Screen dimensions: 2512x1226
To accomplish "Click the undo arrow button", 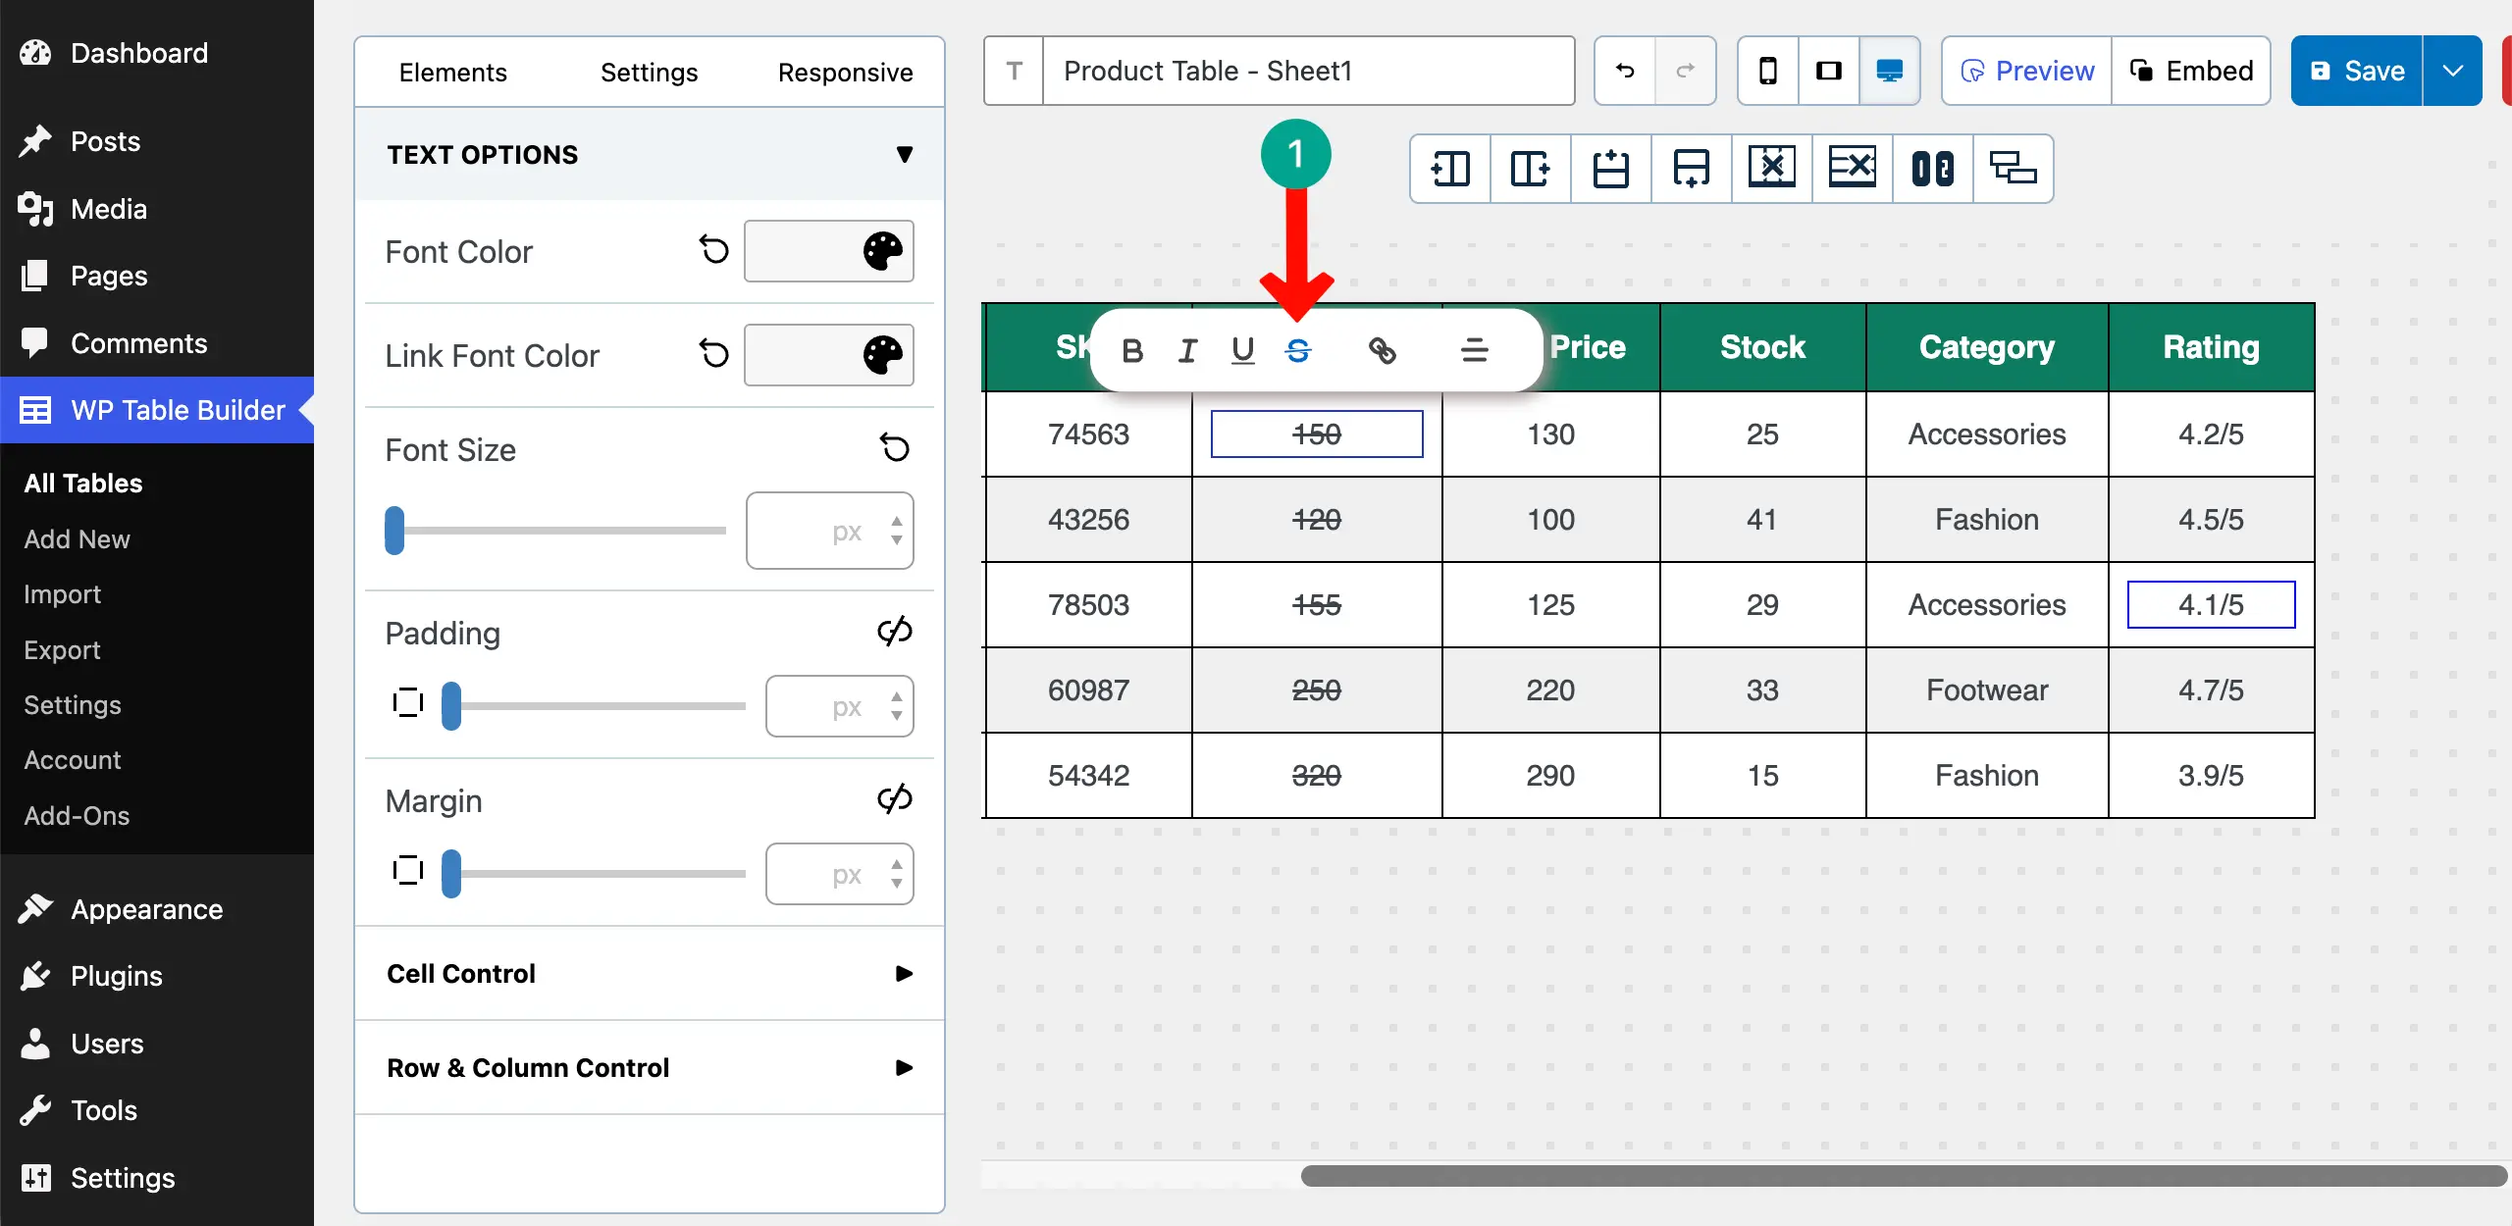I will [1625, 71].
